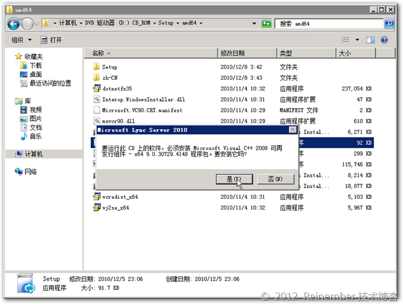Sort by the 修改日期 column header
The image size is (403, 304).
248,53
